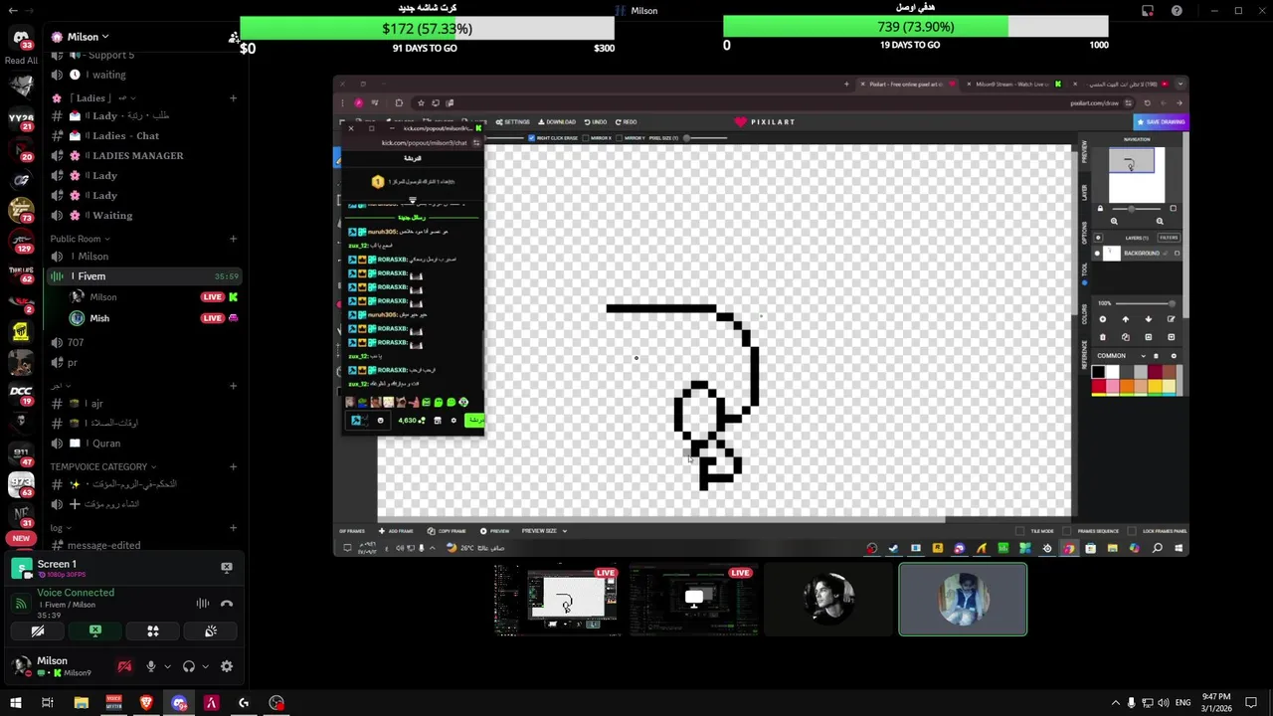Open microphone input options arrow
Image resolution: width=1273 pixels, height=716 pixels.
[x=167, y=666]
